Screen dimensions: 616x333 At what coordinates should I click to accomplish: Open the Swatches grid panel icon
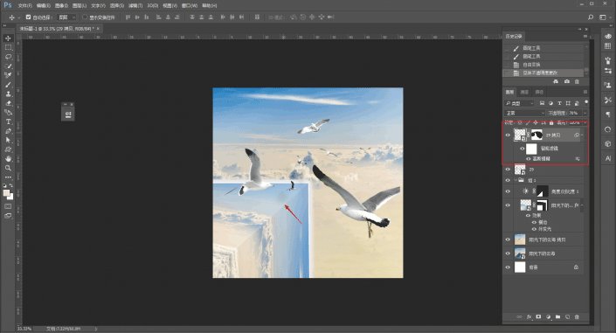coord(608,46)
